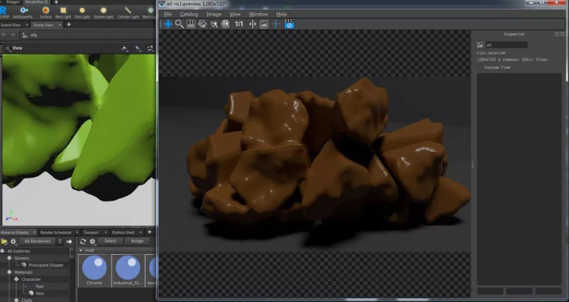Click the AddSparePa shelf tool

pos(24,12)
